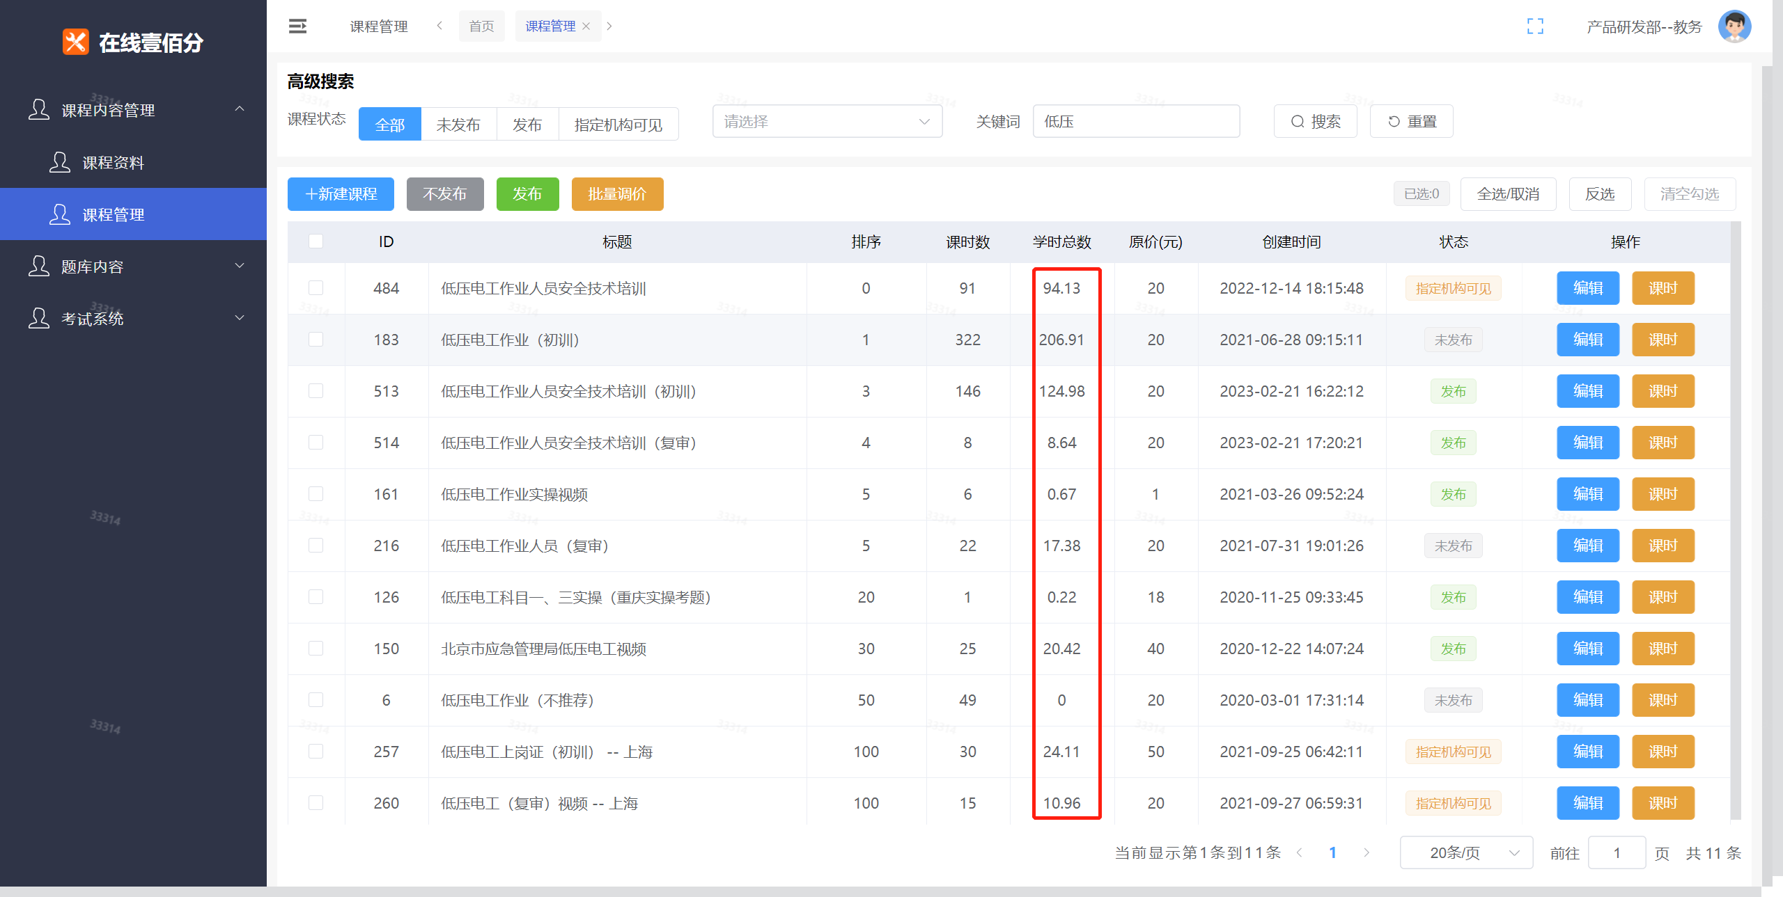The image size is (1783, 897).
Task: Click the 重置 reset button
Action: [x=1411, y=122]
